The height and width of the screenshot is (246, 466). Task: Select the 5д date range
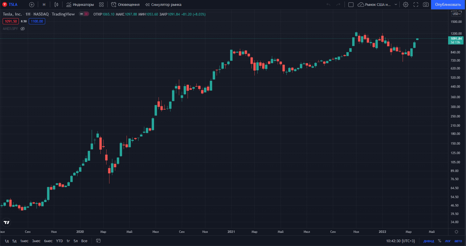coord(14,241)
